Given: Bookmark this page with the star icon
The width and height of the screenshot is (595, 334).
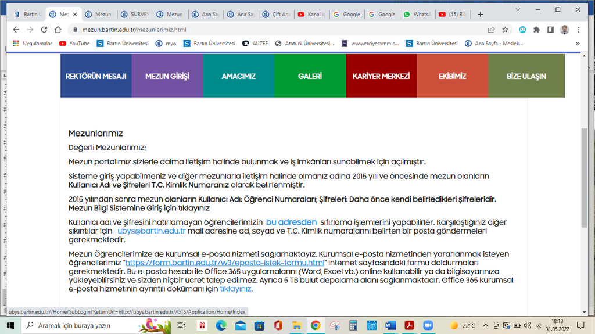Looking at the screenshot, I should tap(505, 30).
